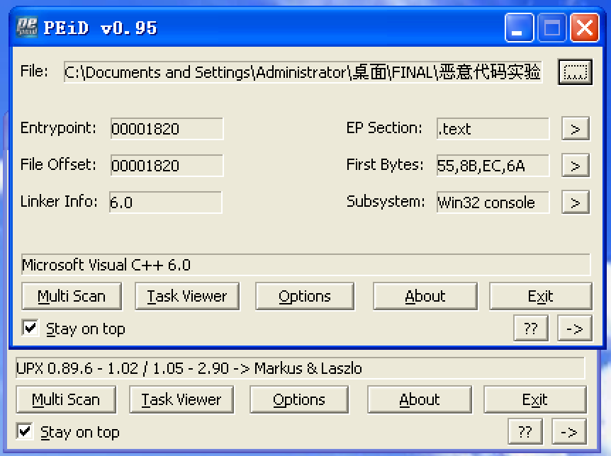The height and width of the screenshot is (456, 611).
Task: Open section viewer arrow beside EP Section
Action: coord(576,128)
